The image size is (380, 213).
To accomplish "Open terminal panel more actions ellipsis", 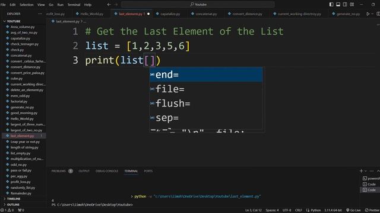I will [372, 171].
